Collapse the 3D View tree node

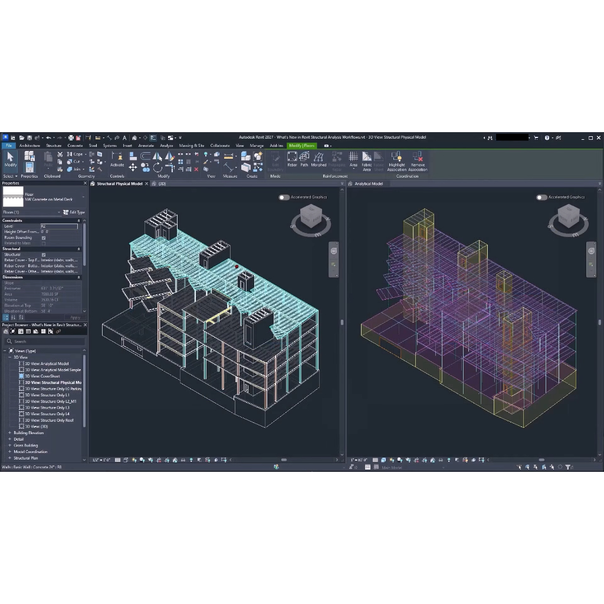pos(9,357)
